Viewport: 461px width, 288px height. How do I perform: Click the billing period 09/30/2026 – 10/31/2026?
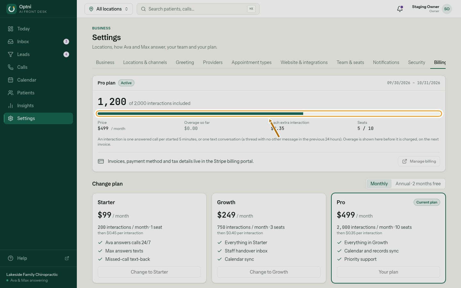click(x=414, y=83)
